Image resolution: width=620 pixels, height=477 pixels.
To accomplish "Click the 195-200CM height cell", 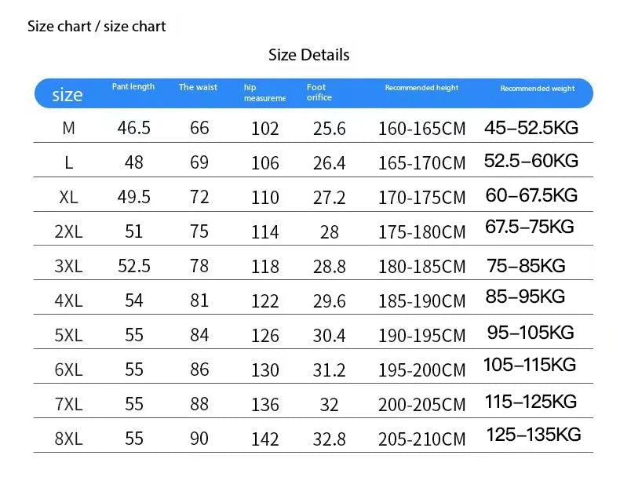I will 421,370.
